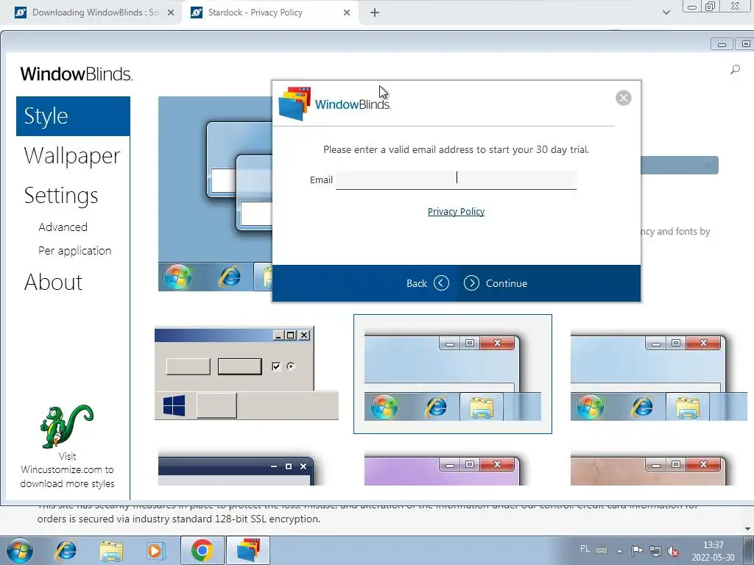Click the Action Center flag icon

click(637, 550)
